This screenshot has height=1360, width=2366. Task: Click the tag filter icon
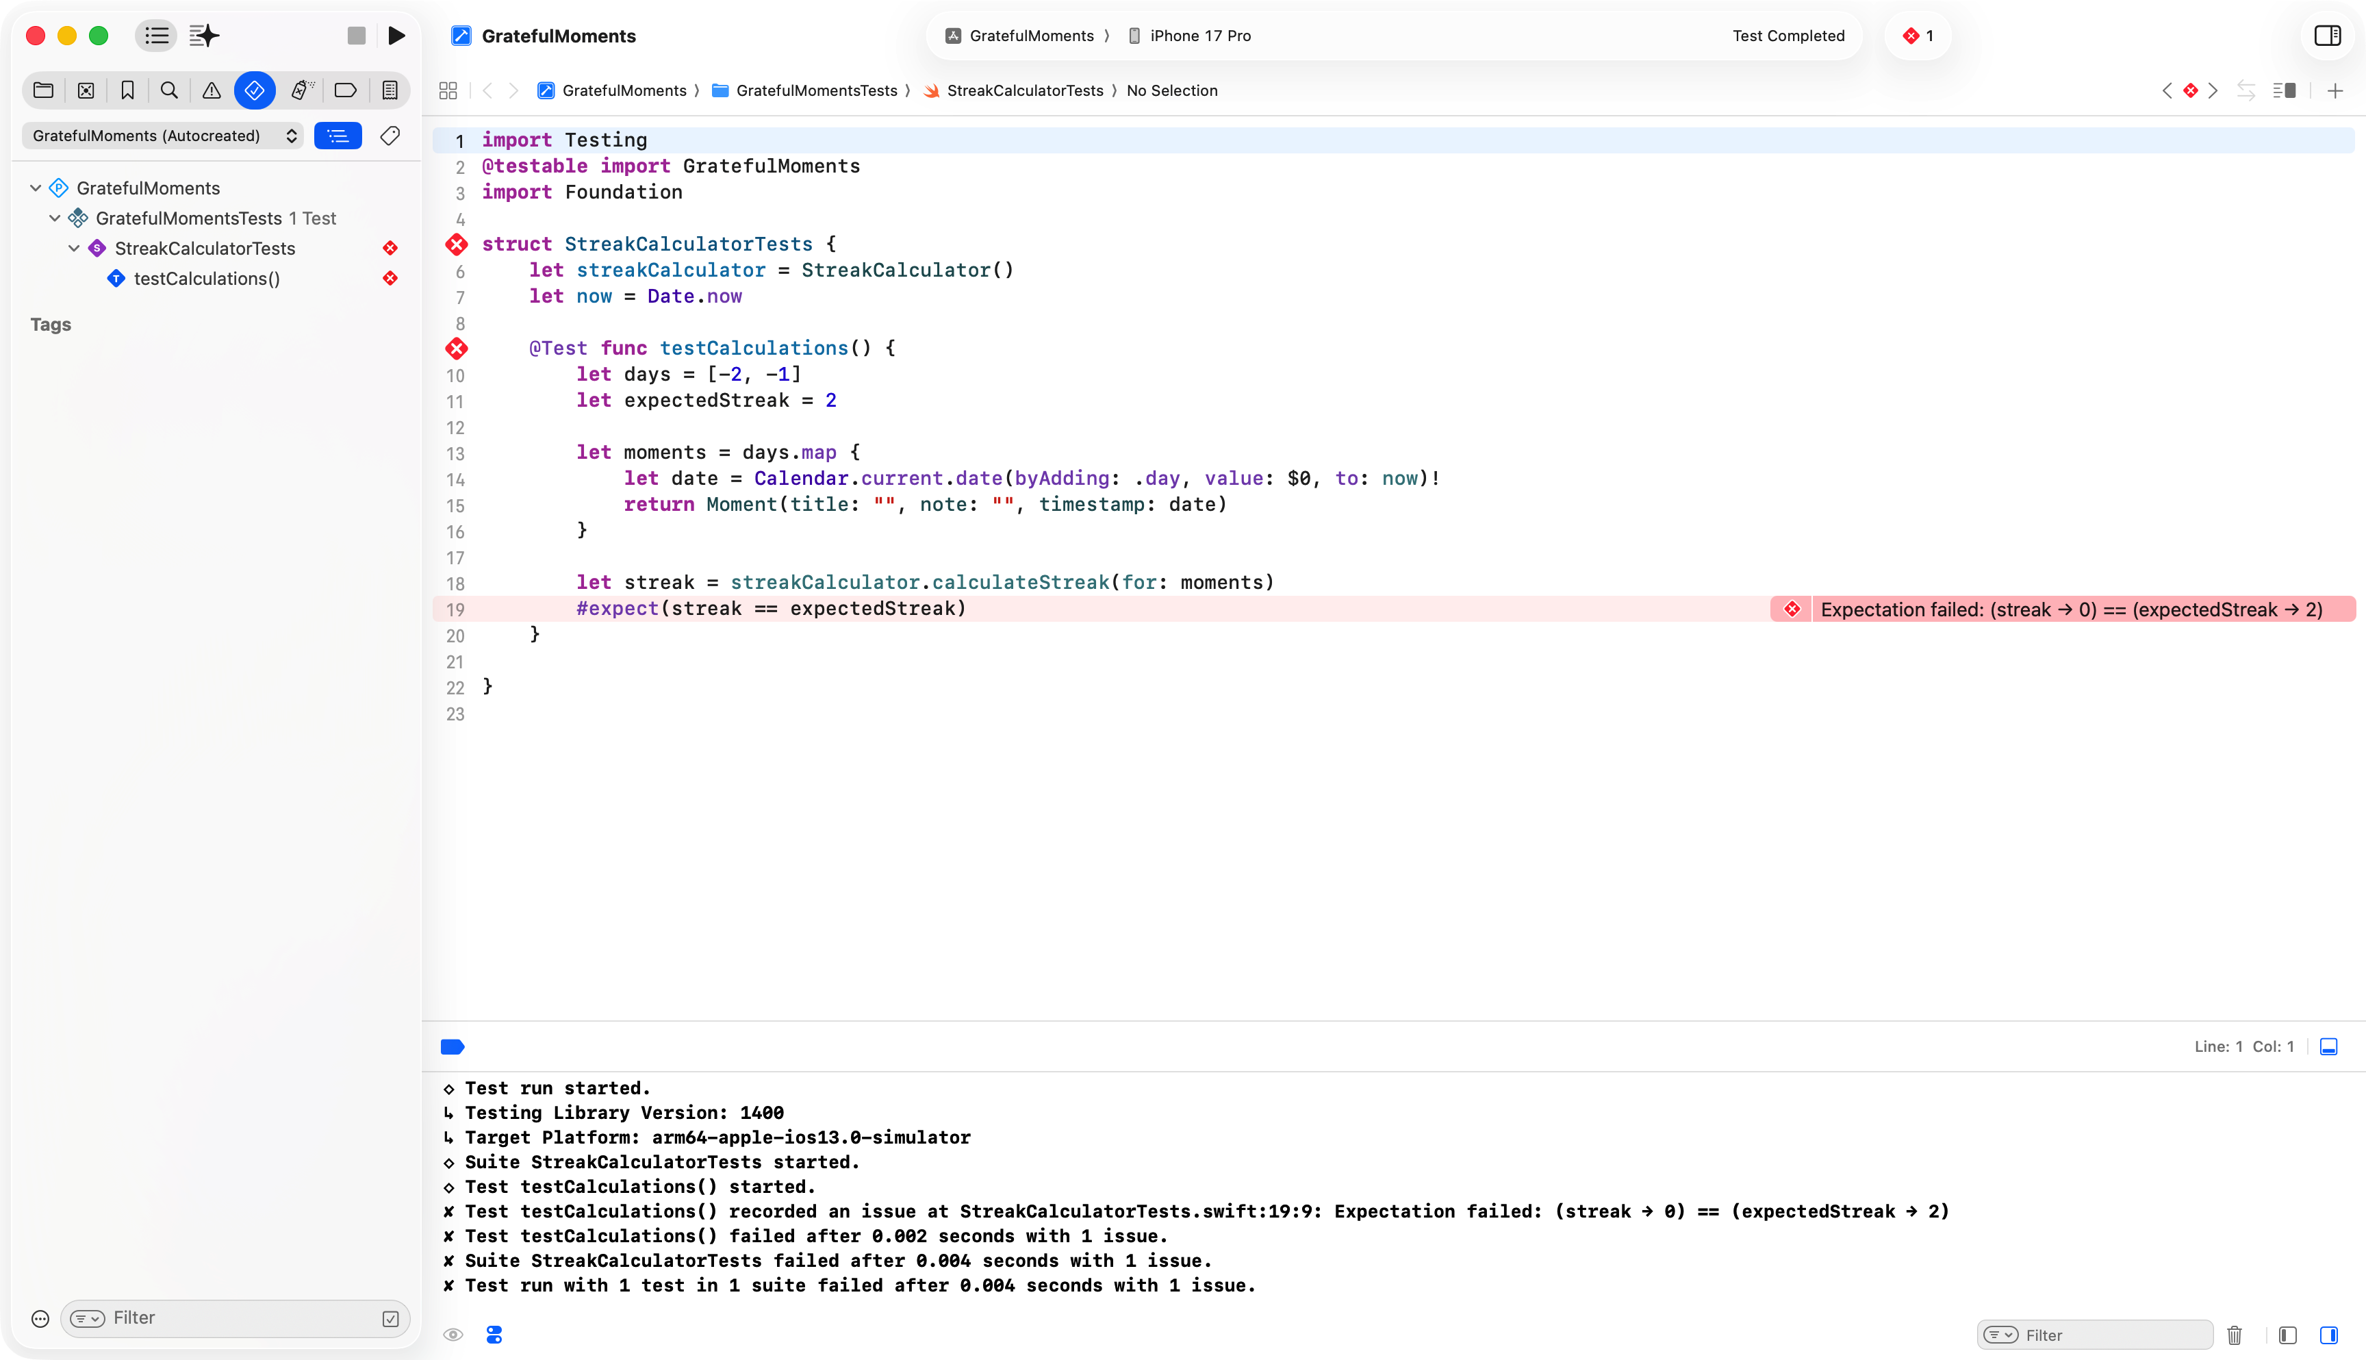[x=390, y=136]
